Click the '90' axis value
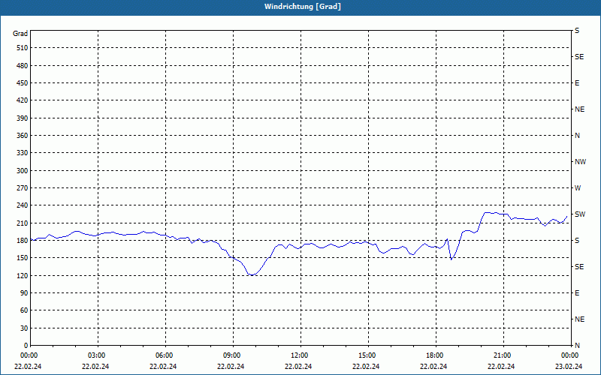The width and height of the screenshot is (601, 375). click(25, 293)
